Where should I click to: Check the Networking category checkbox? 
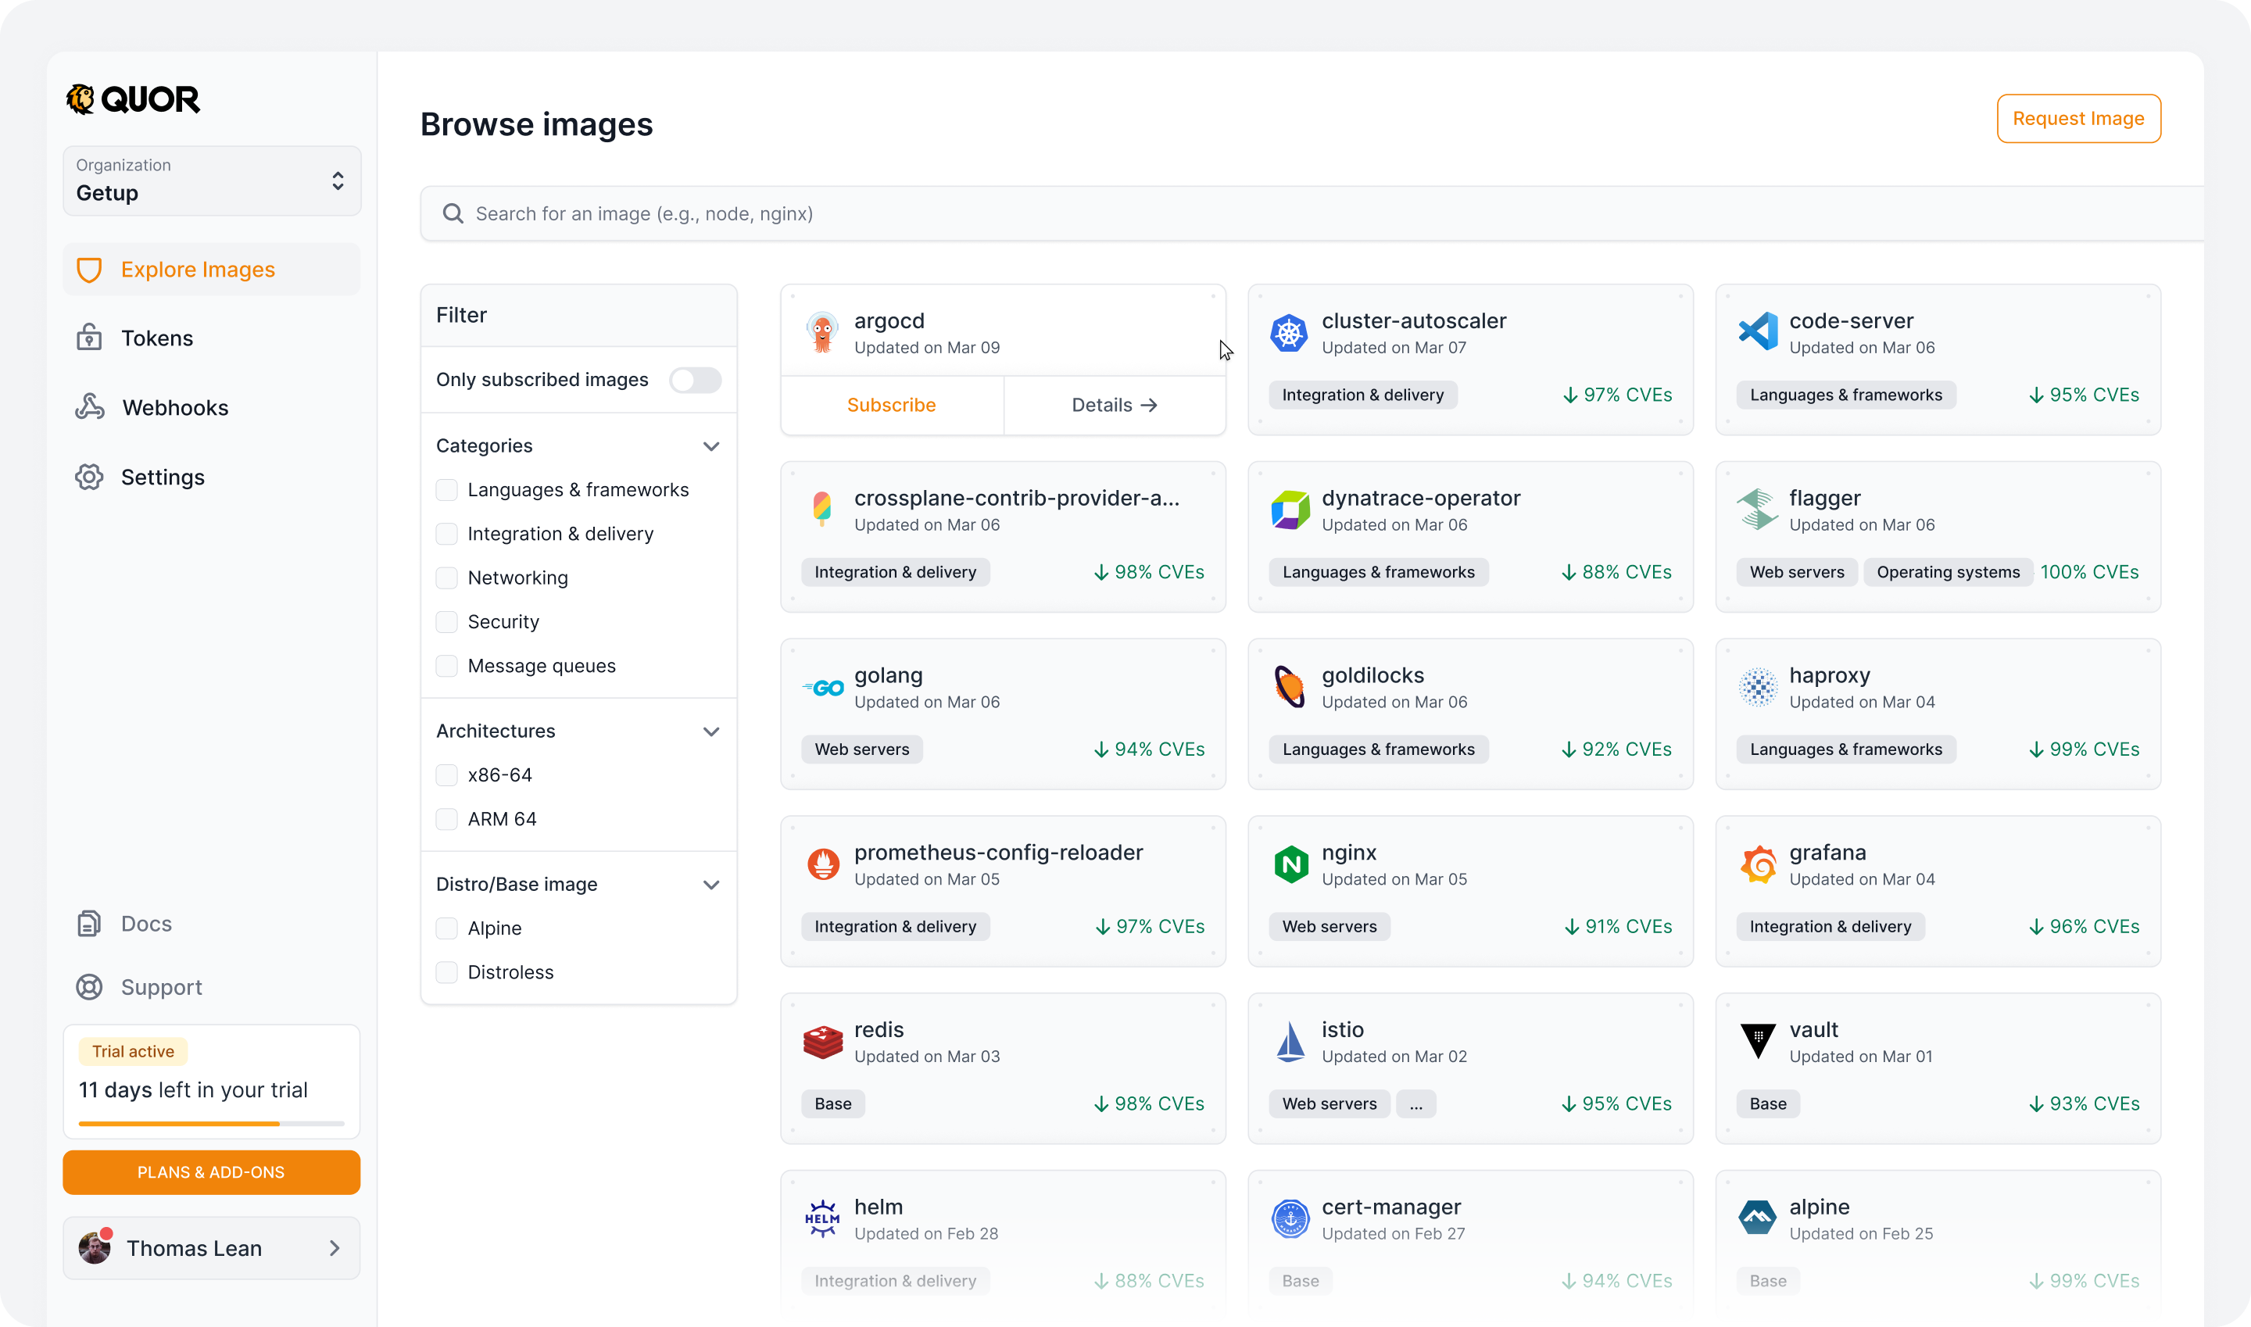click(x=446, y=578)
